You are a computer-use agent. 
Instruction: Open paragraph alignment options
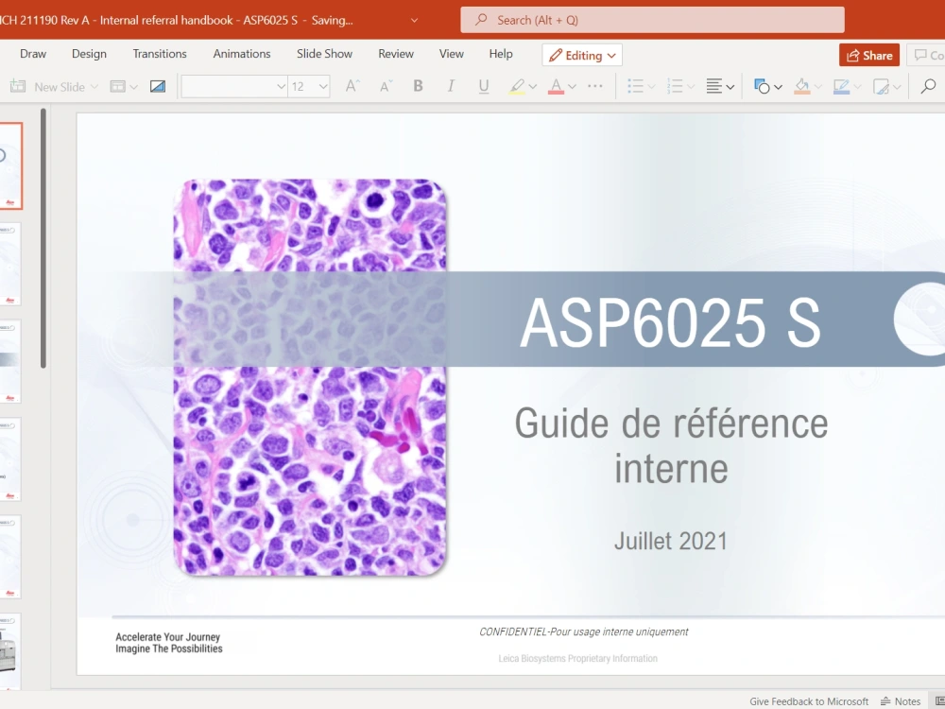click(x=720, y=87)
